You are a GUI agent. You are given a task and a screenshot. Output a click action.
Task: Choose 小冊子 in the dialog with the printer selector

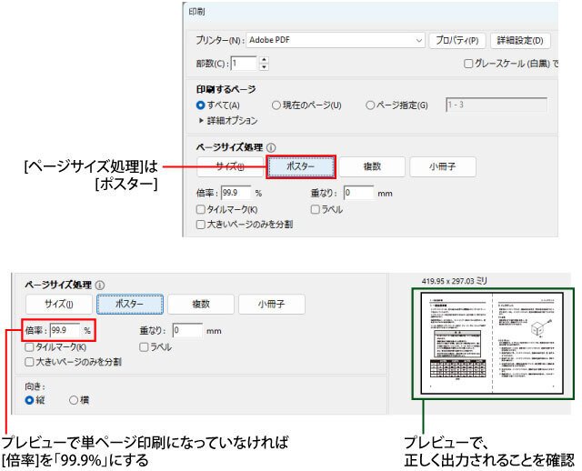(443, 166)
